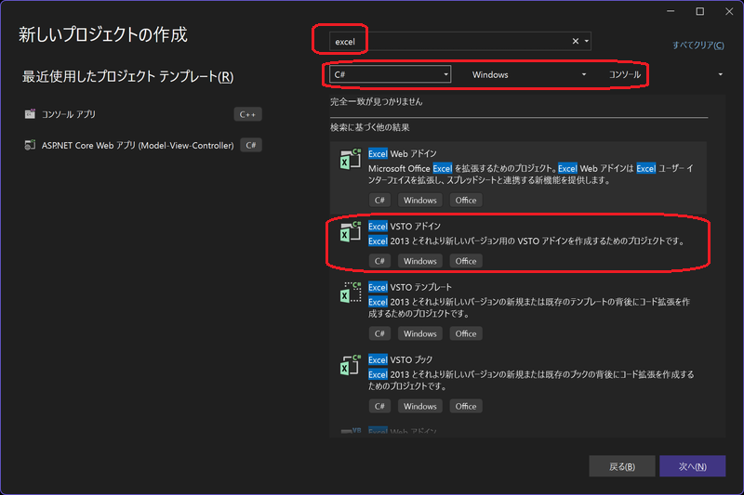The image size is (744, 495).
Task: Click すべてクリア link to reset filters
Action: (698, 45)
